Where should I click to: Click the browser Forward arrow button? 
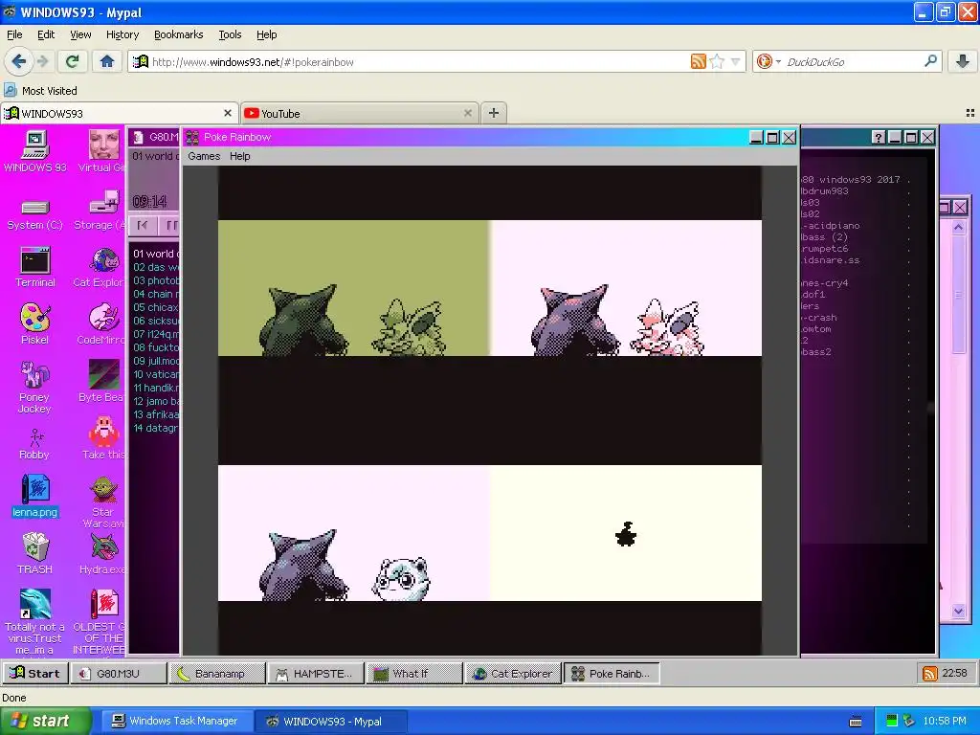tap(42, 61)
